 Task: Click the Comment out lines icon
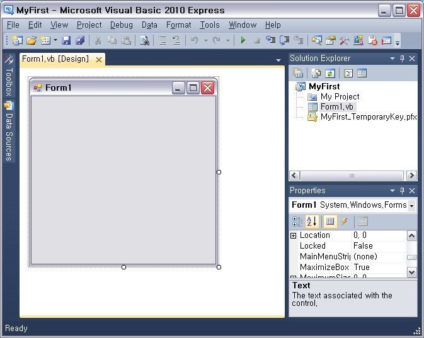pyautogui.click(x=163, y=40)
